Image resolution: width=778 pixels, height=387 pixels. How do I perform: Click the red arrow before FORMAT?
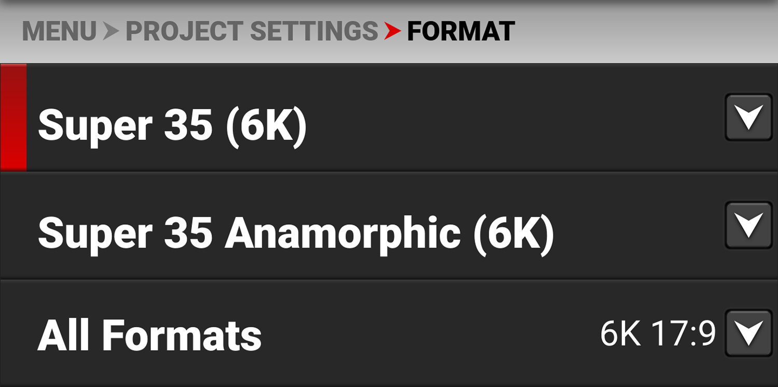pyautogui.click(x=393, y=32)
